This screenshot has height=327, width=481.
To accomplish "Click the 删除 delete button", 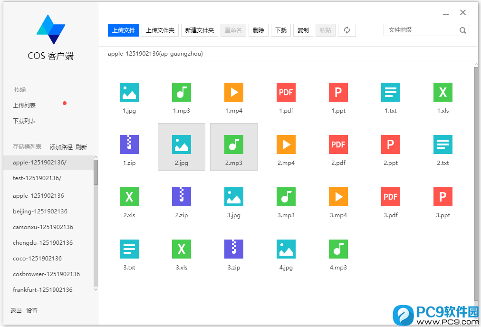I will pos(259,30).
